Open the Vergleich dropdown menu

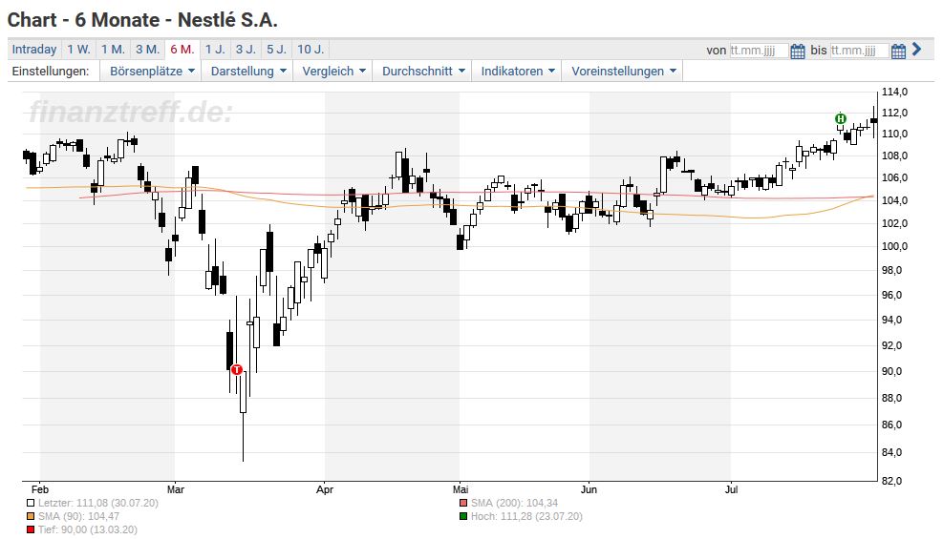[333, 71]
